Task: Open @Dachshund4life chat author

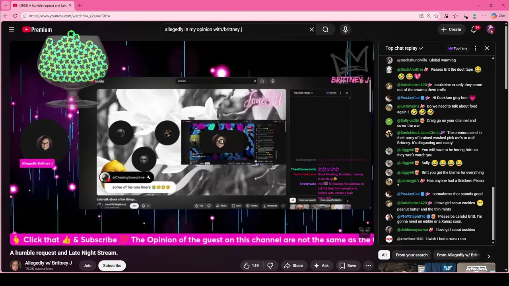Action: [x=412, y=60]
